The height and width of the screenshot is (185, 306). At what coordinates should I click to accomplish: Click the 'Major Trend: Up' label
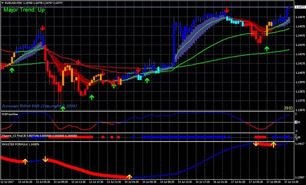point(24,10)
